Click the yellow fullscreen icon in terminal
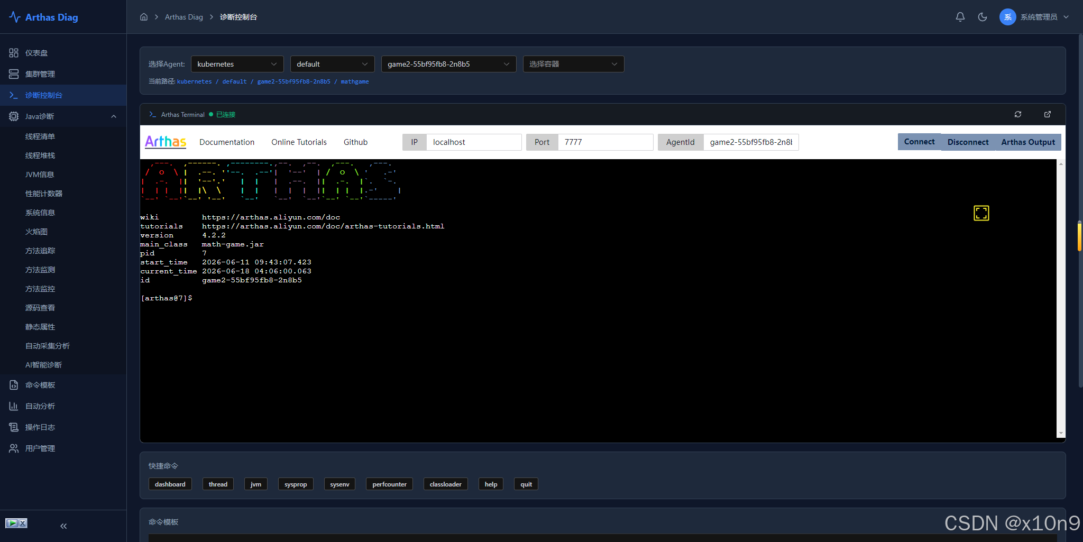 click(981, 213)
